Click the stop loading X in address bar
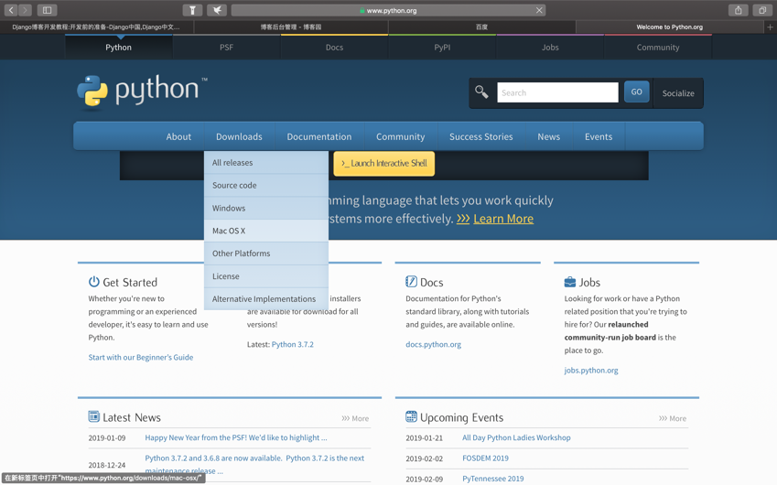777x485 pixels. coord(539,10)
